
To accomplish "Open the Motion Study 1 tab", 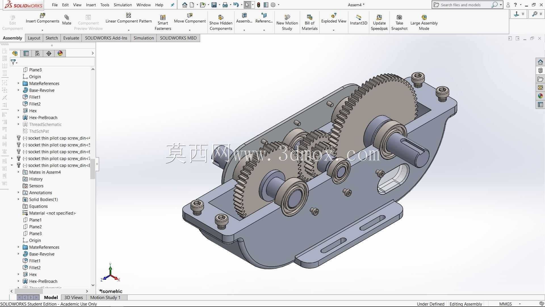I will [105, 297].
